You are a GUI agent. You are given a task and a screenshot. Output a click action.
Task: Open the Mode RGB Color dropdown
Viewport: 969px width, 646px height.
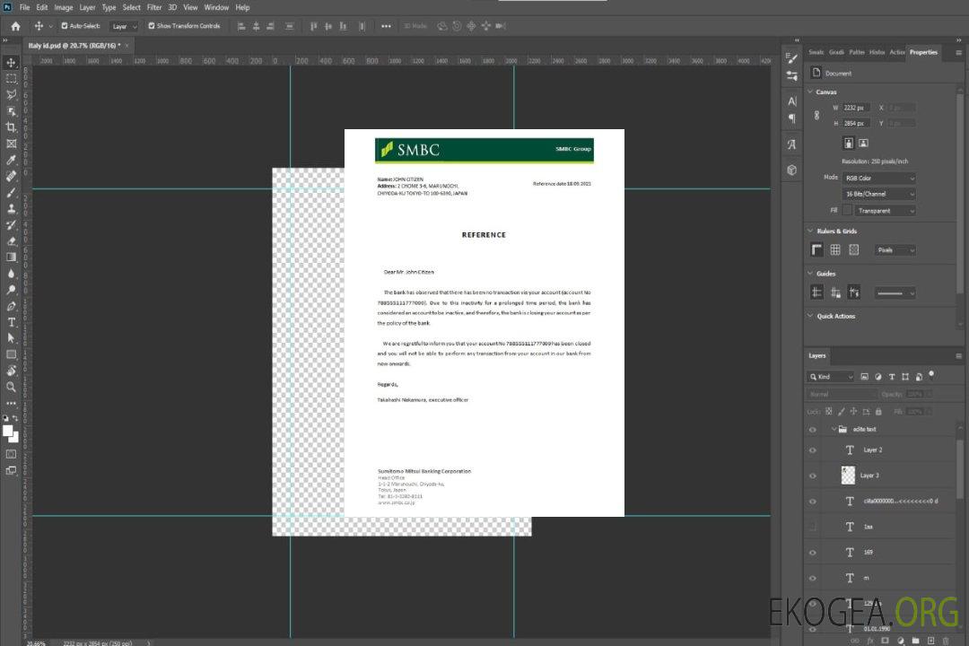click(879, 178)
